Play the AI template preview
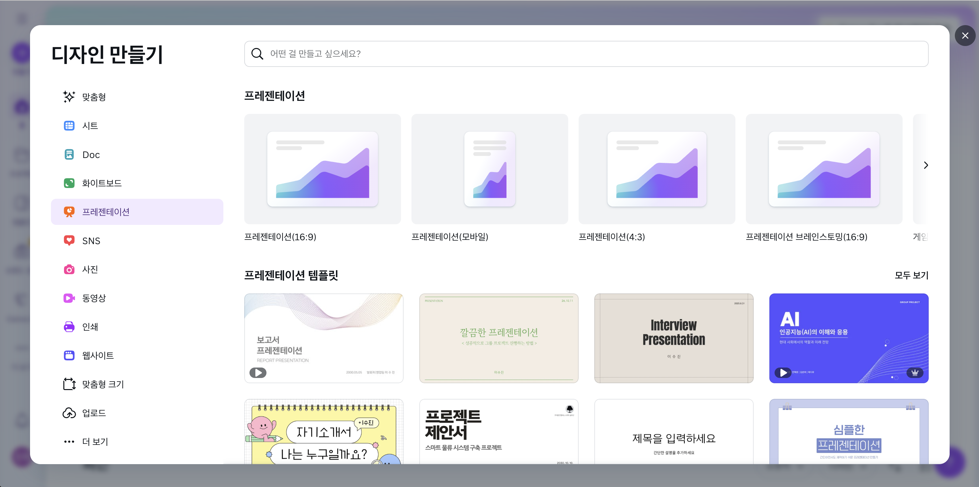 pos(783,372)
